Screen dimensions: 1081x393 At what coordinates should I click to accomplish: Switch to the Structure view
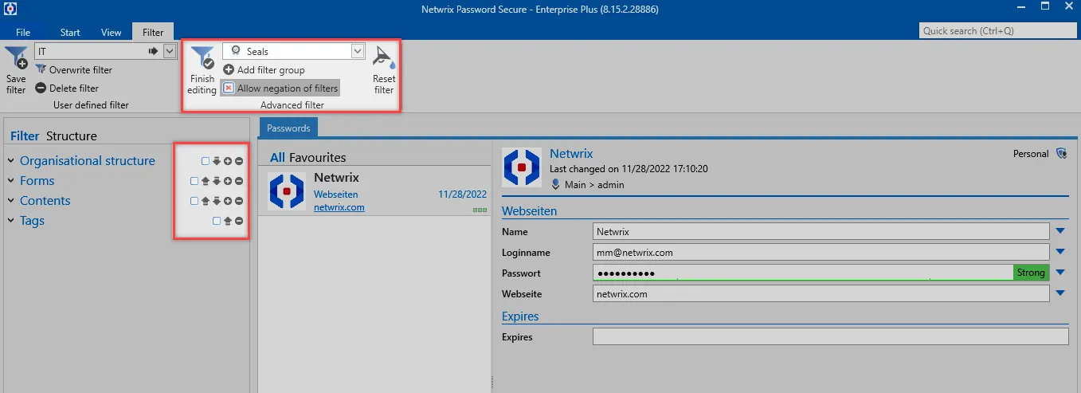coord(72,136)
